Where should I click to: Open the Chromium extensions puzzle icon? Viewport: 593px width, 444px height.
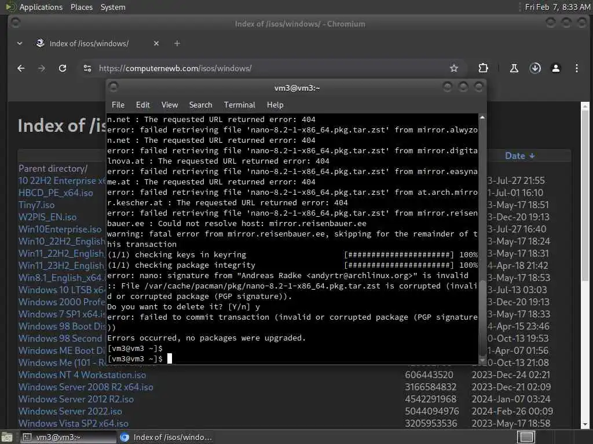[483, 68]
